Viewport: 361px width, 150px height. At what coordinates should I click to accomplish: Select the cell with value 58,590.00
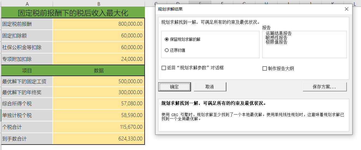pyautogui.click(x=99, y=115)
